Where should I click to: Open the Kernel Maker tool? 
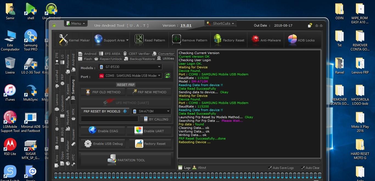tap(74, 40)
